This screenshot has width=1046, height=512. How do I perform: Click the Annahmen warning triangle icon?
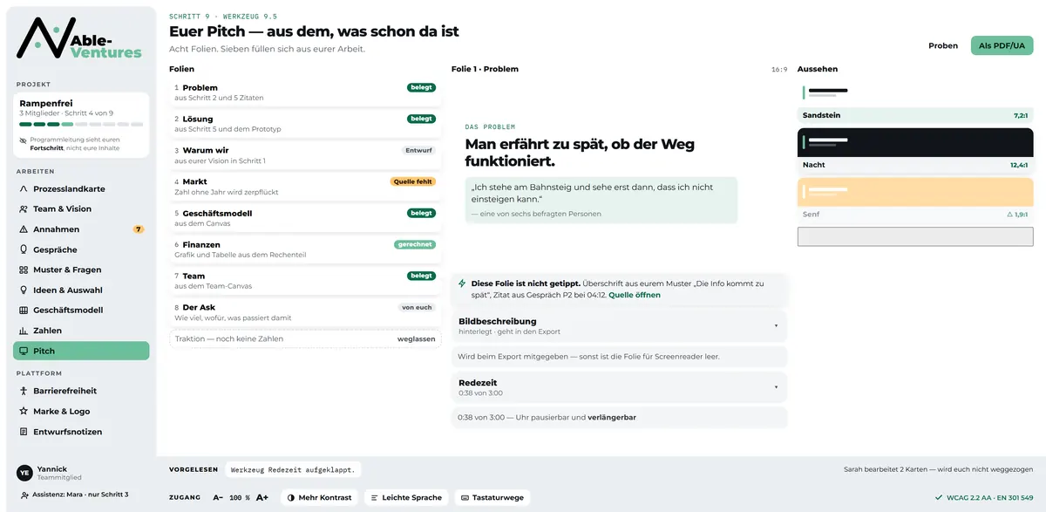[24, 229]
